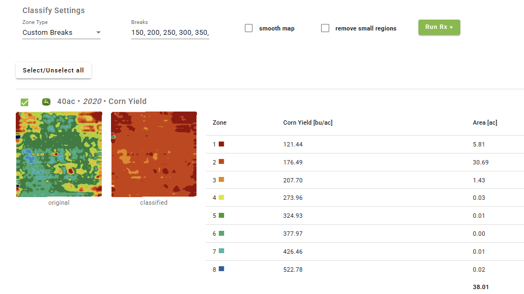Click the John Deere icon beside 40ac
Image resolution: width=524 pixels, height=294 pixels.
pyautogui.click(x=46, y=102)
